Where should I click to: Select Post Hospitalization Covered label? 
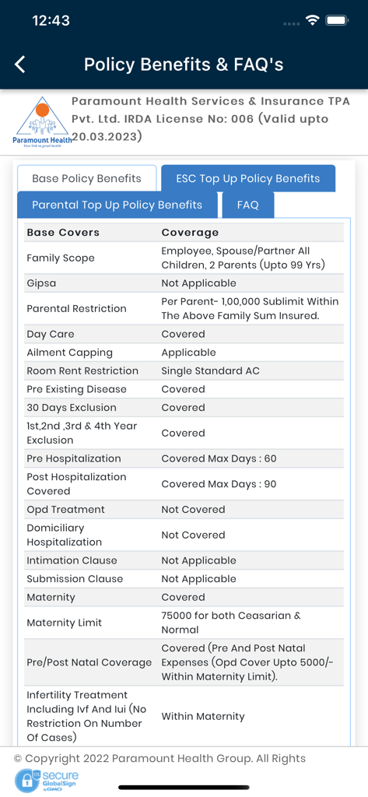[x=76, y=483]
